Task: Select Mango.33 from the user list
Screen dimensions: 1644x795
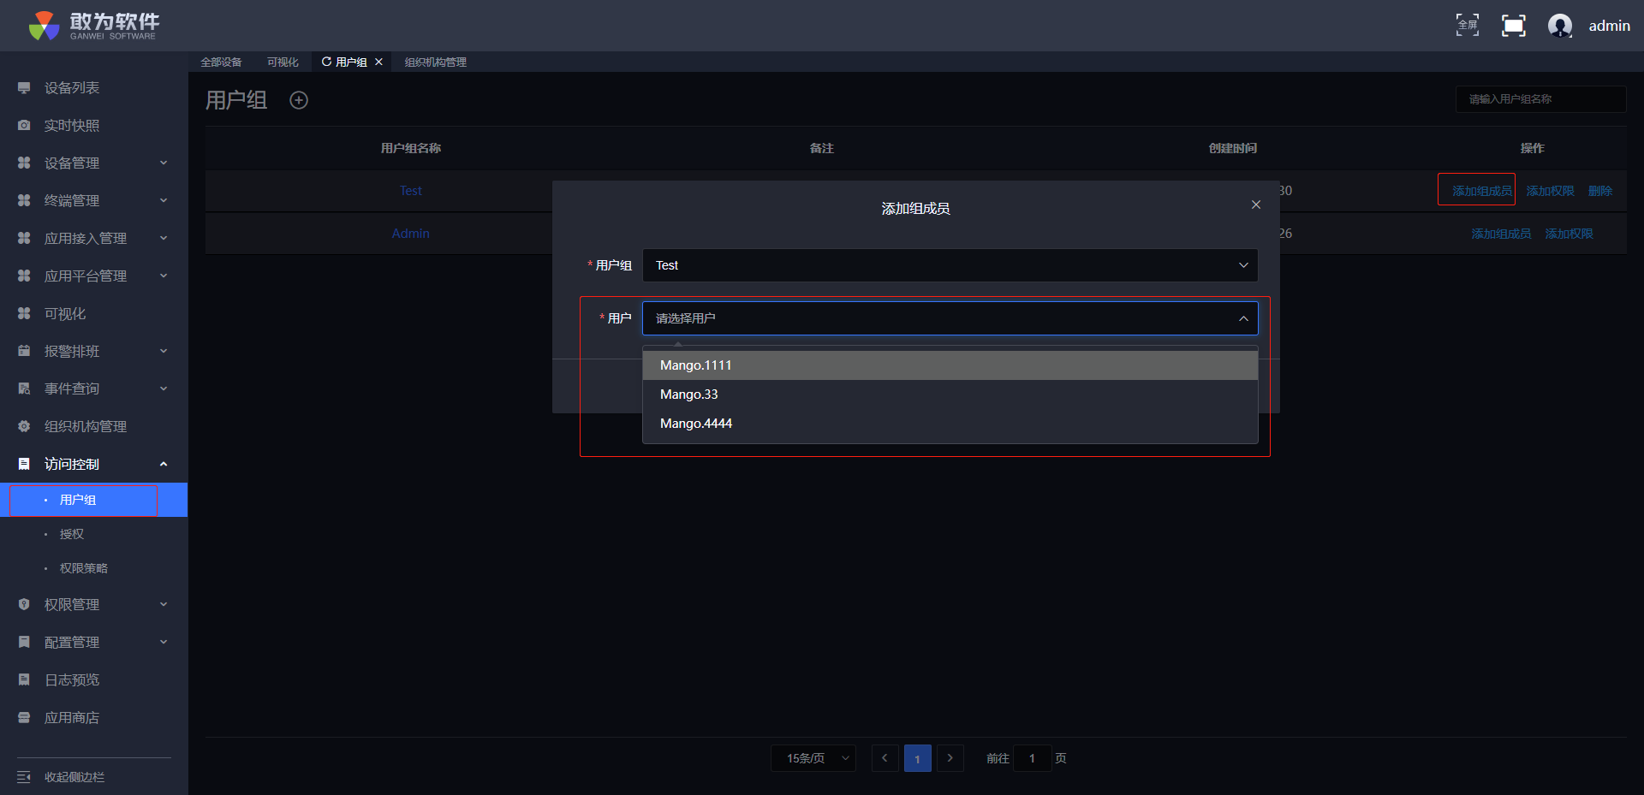Action: (950, 395)
